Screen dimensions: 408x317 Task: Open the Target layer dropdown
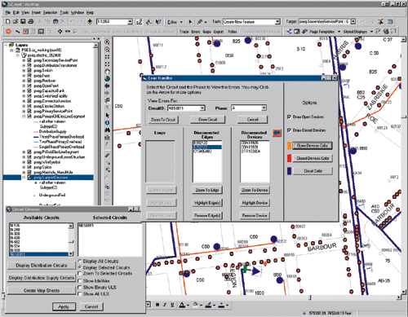353,21
